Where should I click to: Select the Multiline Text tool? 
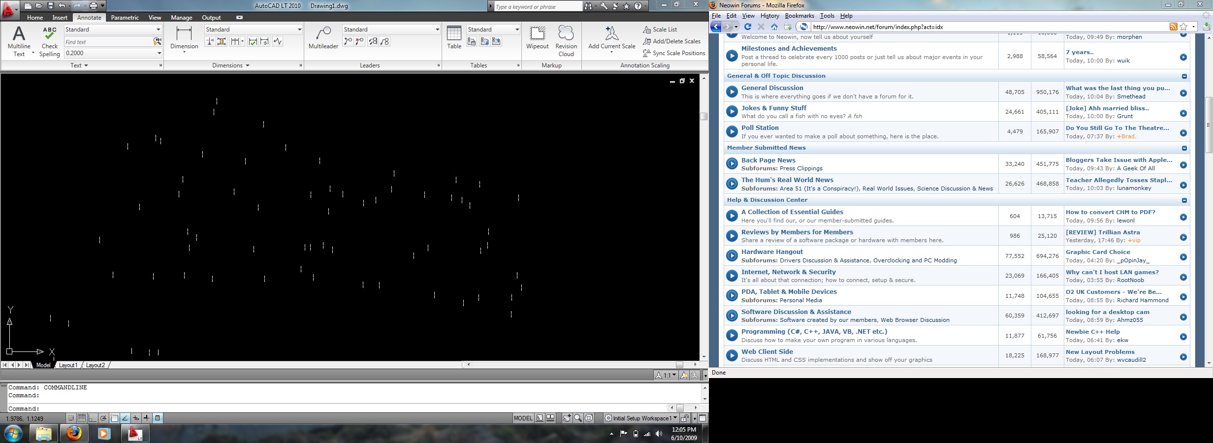coord(19,41)
